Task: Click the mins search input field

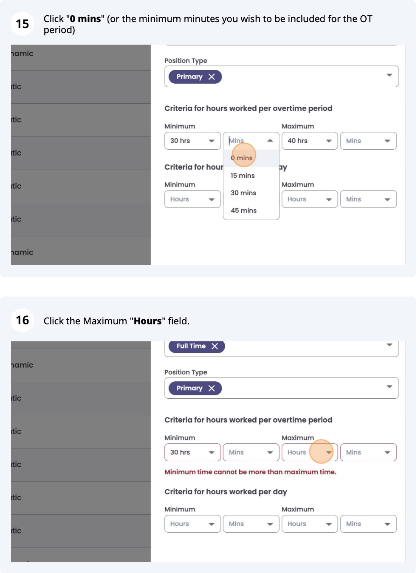Action: pyautogui.click(x=246, y=141)
